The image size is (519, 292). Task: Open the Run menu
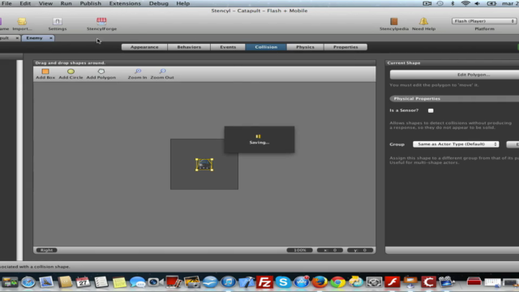(66, 3)
